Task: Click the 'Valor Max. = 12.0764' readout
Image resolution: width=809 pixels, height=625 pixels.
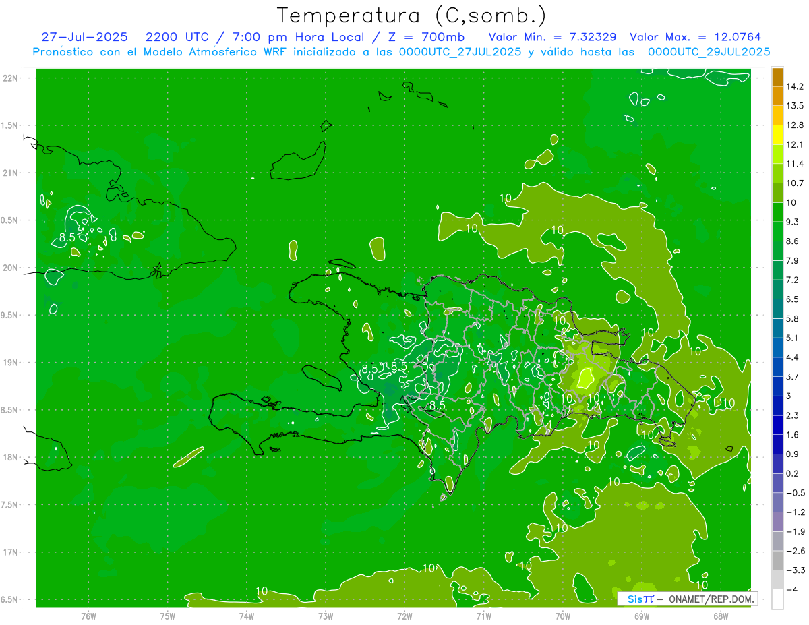Action: (696, 38)
